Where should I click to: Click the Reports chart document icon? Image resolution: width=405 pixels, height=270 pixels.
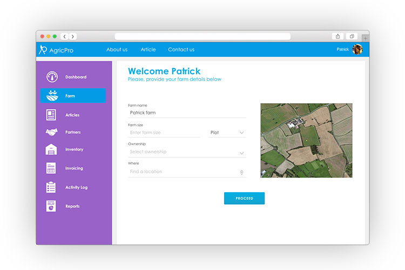click(51, 206)
